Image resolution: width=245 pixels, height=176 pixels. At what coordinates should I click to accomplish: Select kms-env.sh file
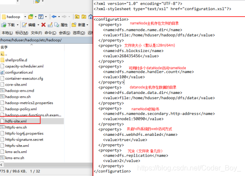(12, 158)
